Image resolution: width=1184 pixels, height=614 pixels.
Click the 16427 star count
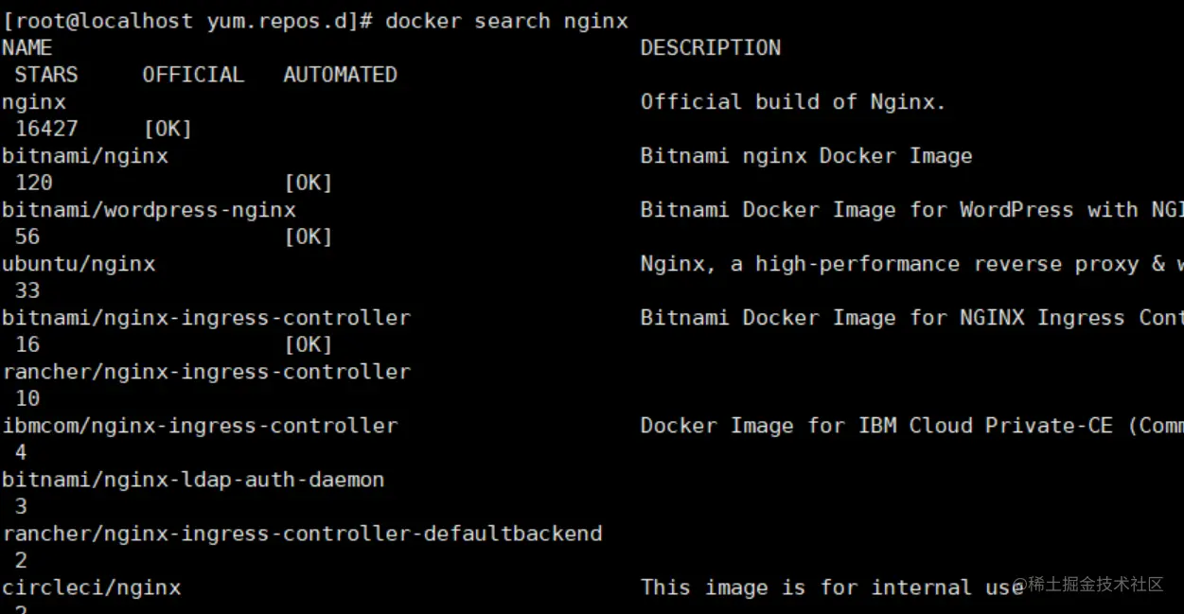tap(46, 129)
